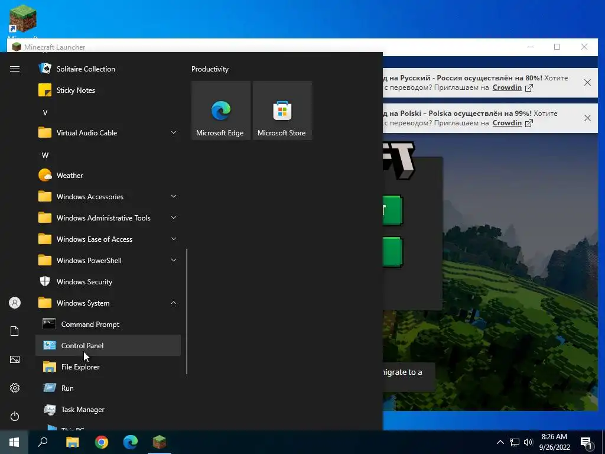Expand Windows Ease of Access folder
Screen dimensions: 605x454
108,239
